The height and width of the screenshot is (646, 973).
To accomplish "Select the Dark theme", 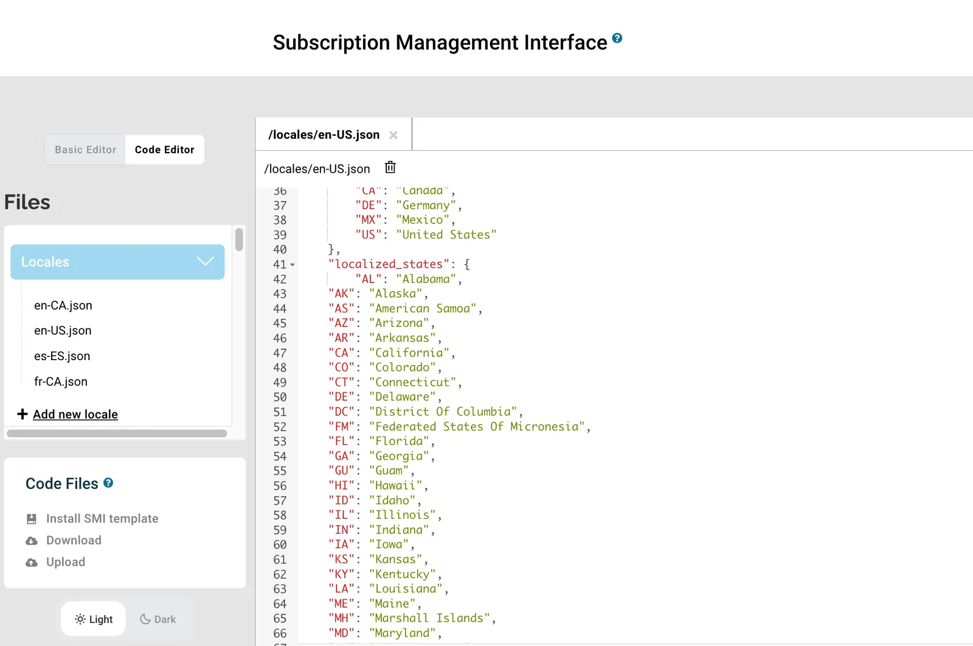I will tap(158, 619).
